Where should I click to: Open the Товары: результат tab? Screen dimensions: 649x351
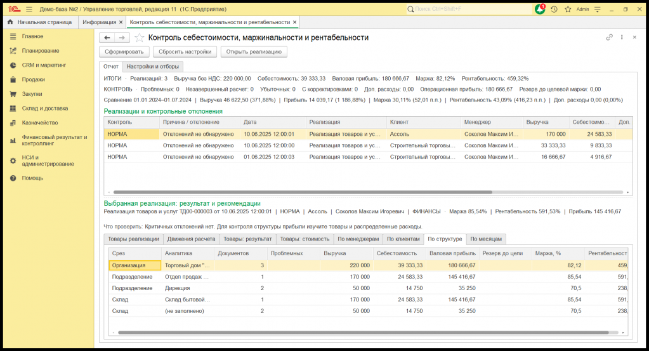pos(247,239)
